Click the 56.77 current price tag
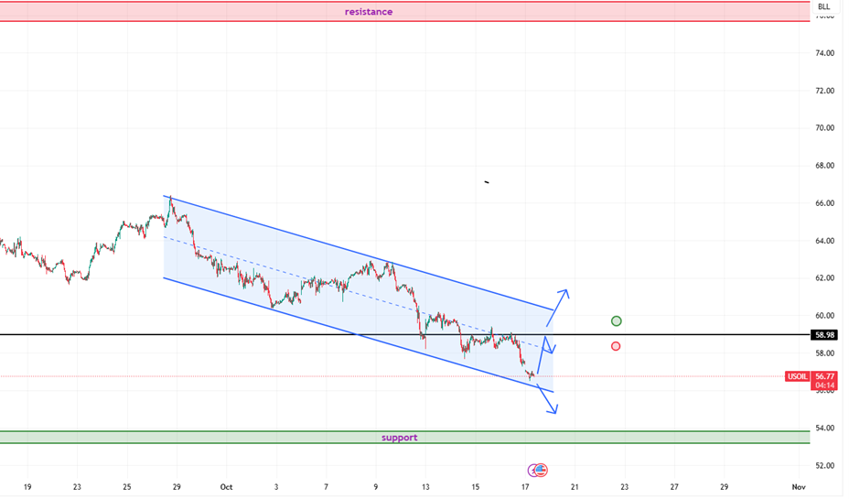Viewport: 849px width, 499px height. (x=825, y=376)
